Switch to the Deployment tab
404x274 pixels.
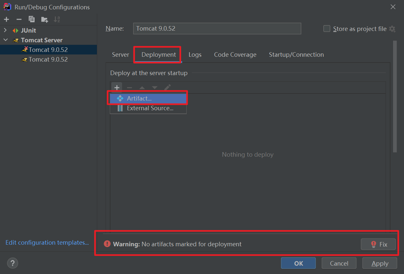(159, 54)
